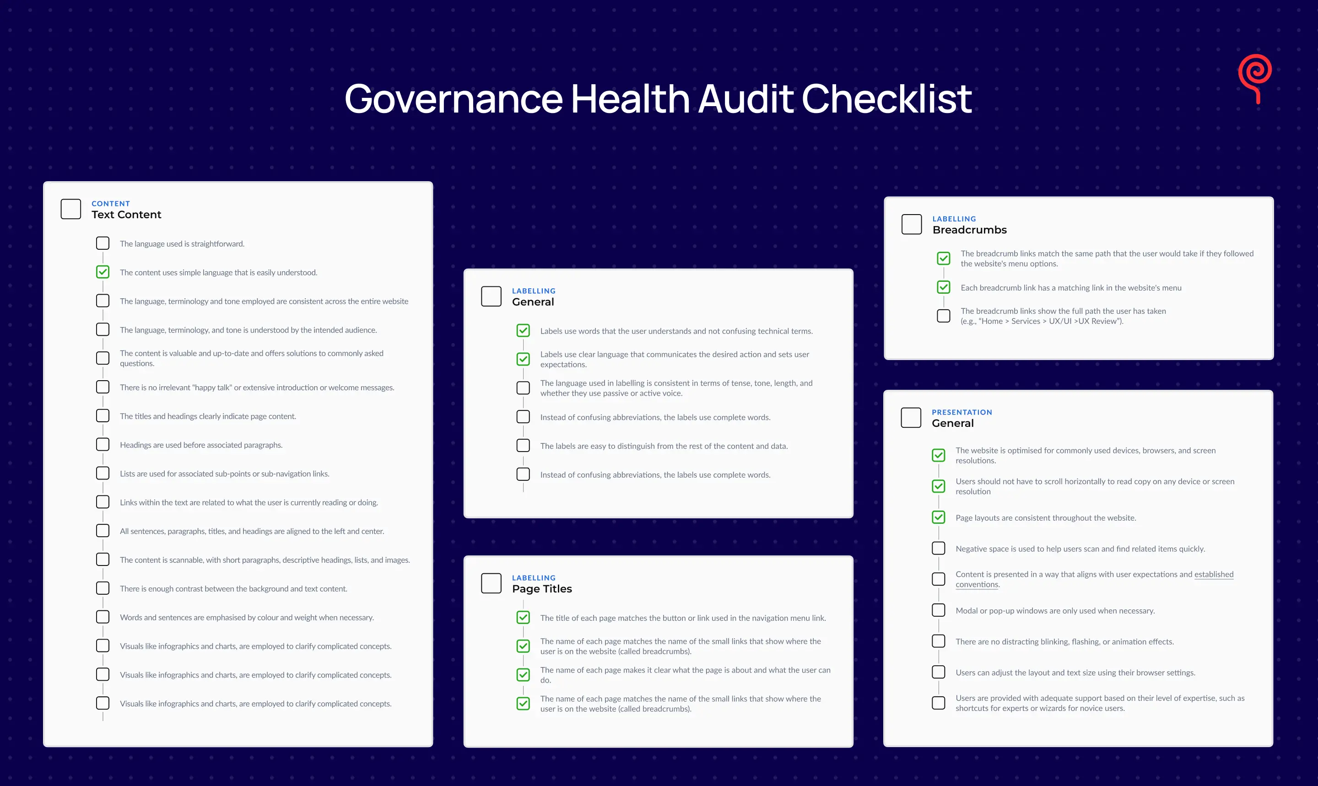Check "The titles and headings clearly indicate page content"
The width and height of the screenshot is (1318, 786).
(103, 415)
